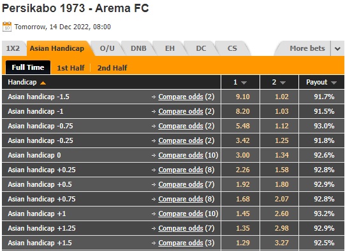Open the More bets tab

click(x=307, y=48)
